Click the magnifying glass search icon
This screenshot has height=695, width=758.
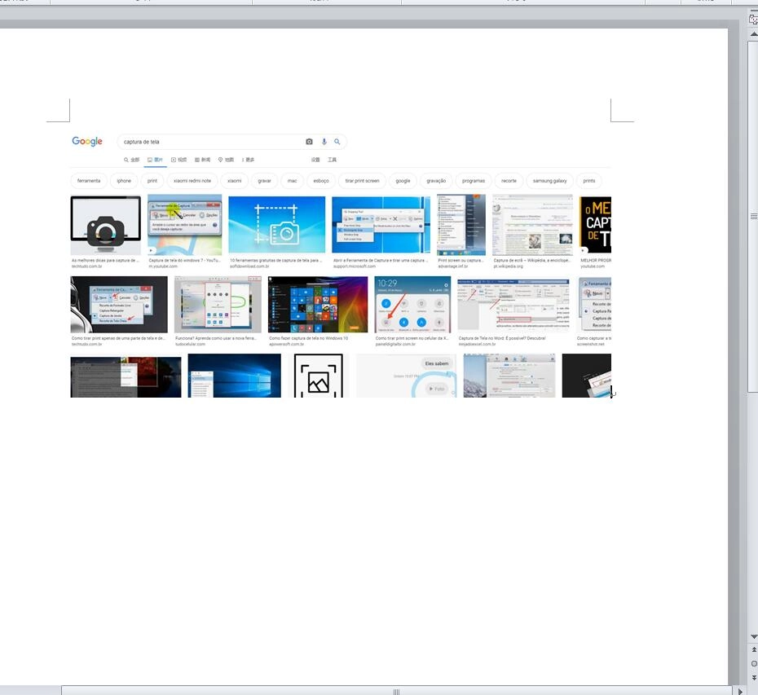[337, 142]
